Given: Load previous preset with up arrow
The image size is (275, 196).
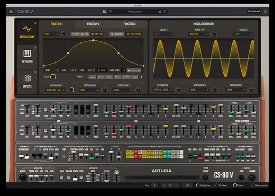Looking at the screenshot, I should pos(160,12).
